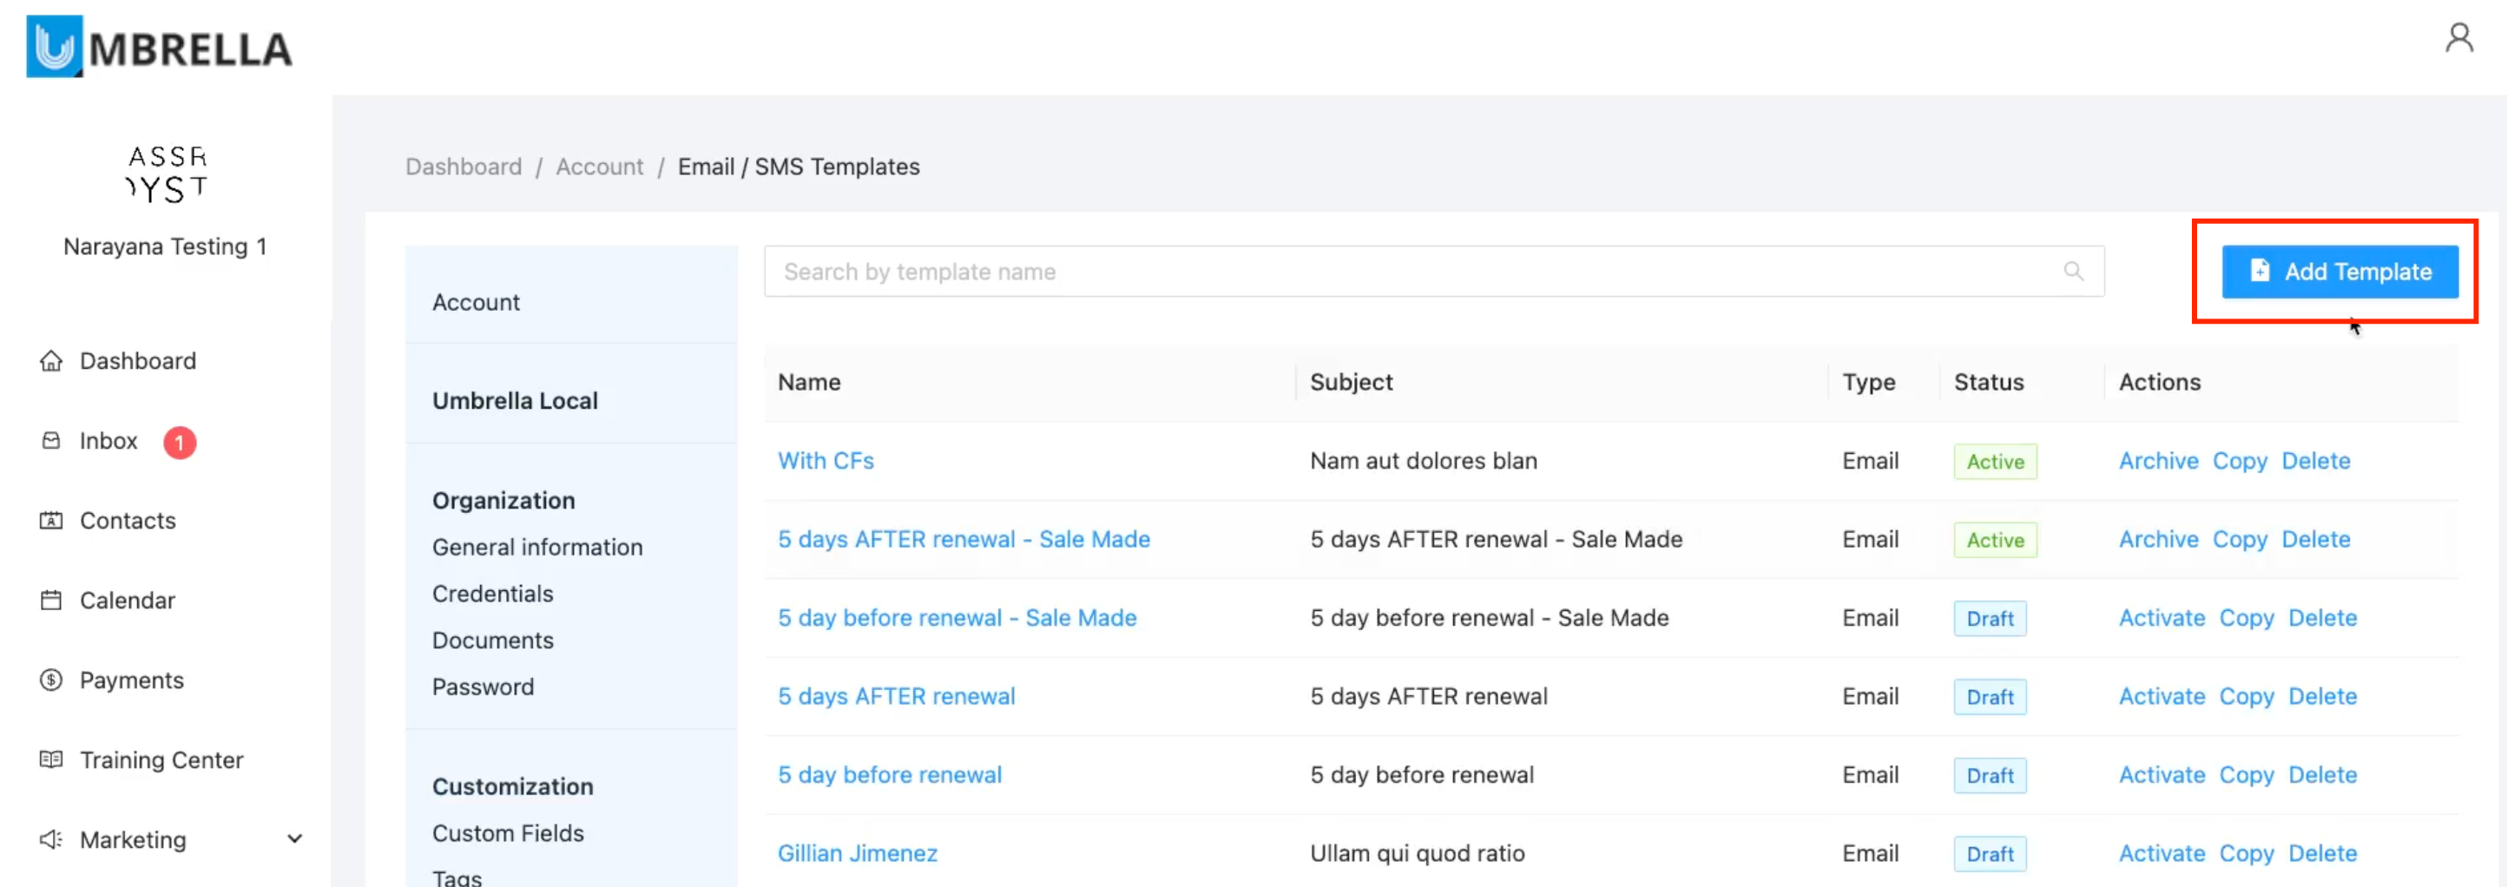The image size is (2507, 887).
Task: Go to Account breadcrumb link
Action: click(600, 168)
